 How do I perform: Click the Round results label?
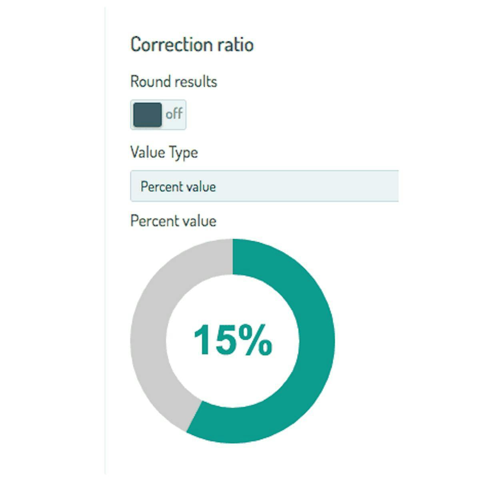tap(174, 82)
